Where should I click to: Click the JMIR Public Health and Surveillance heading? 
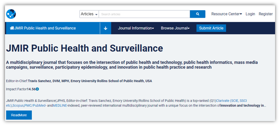point(85,48)
